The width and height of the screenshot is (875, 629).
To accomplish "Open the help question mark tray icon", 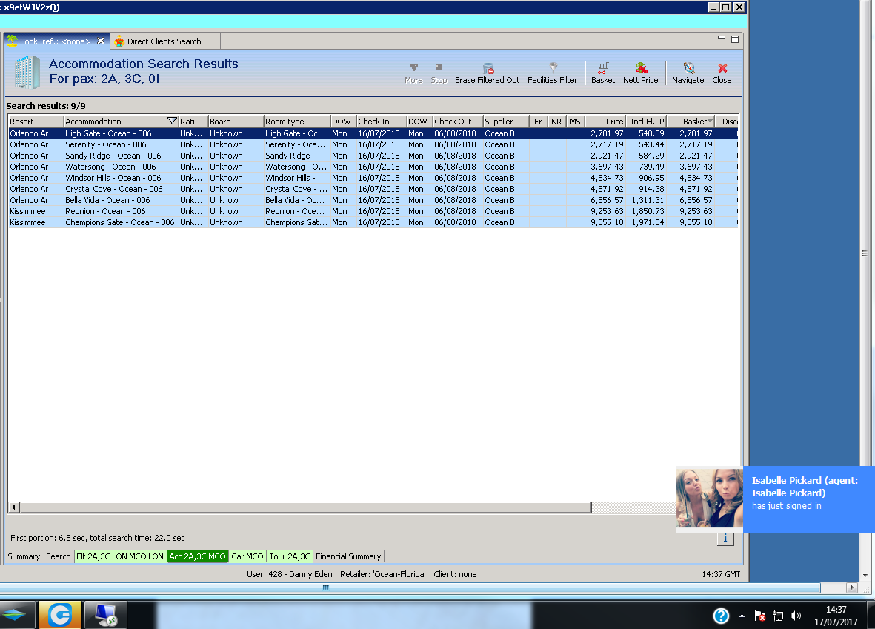I will pos(721,616).
